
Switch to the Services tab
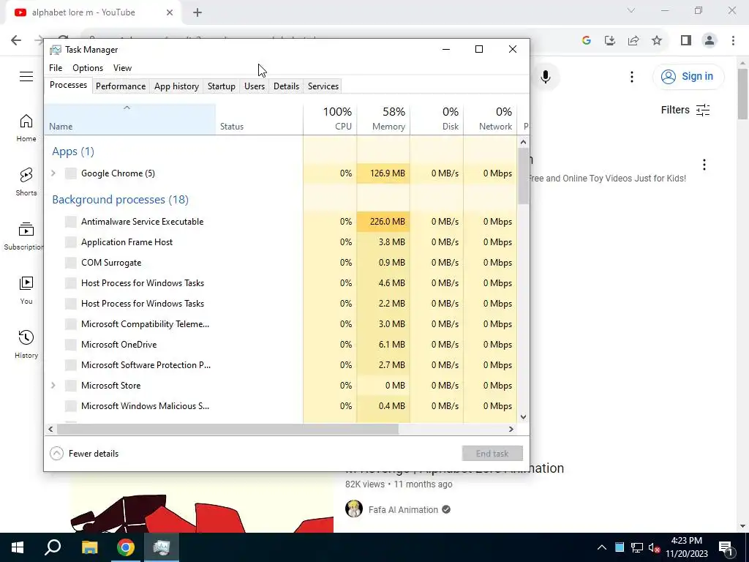(x=323, y=86)
